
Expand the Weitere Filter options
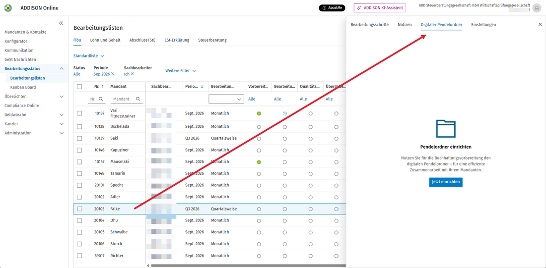(x=181, y=70)
